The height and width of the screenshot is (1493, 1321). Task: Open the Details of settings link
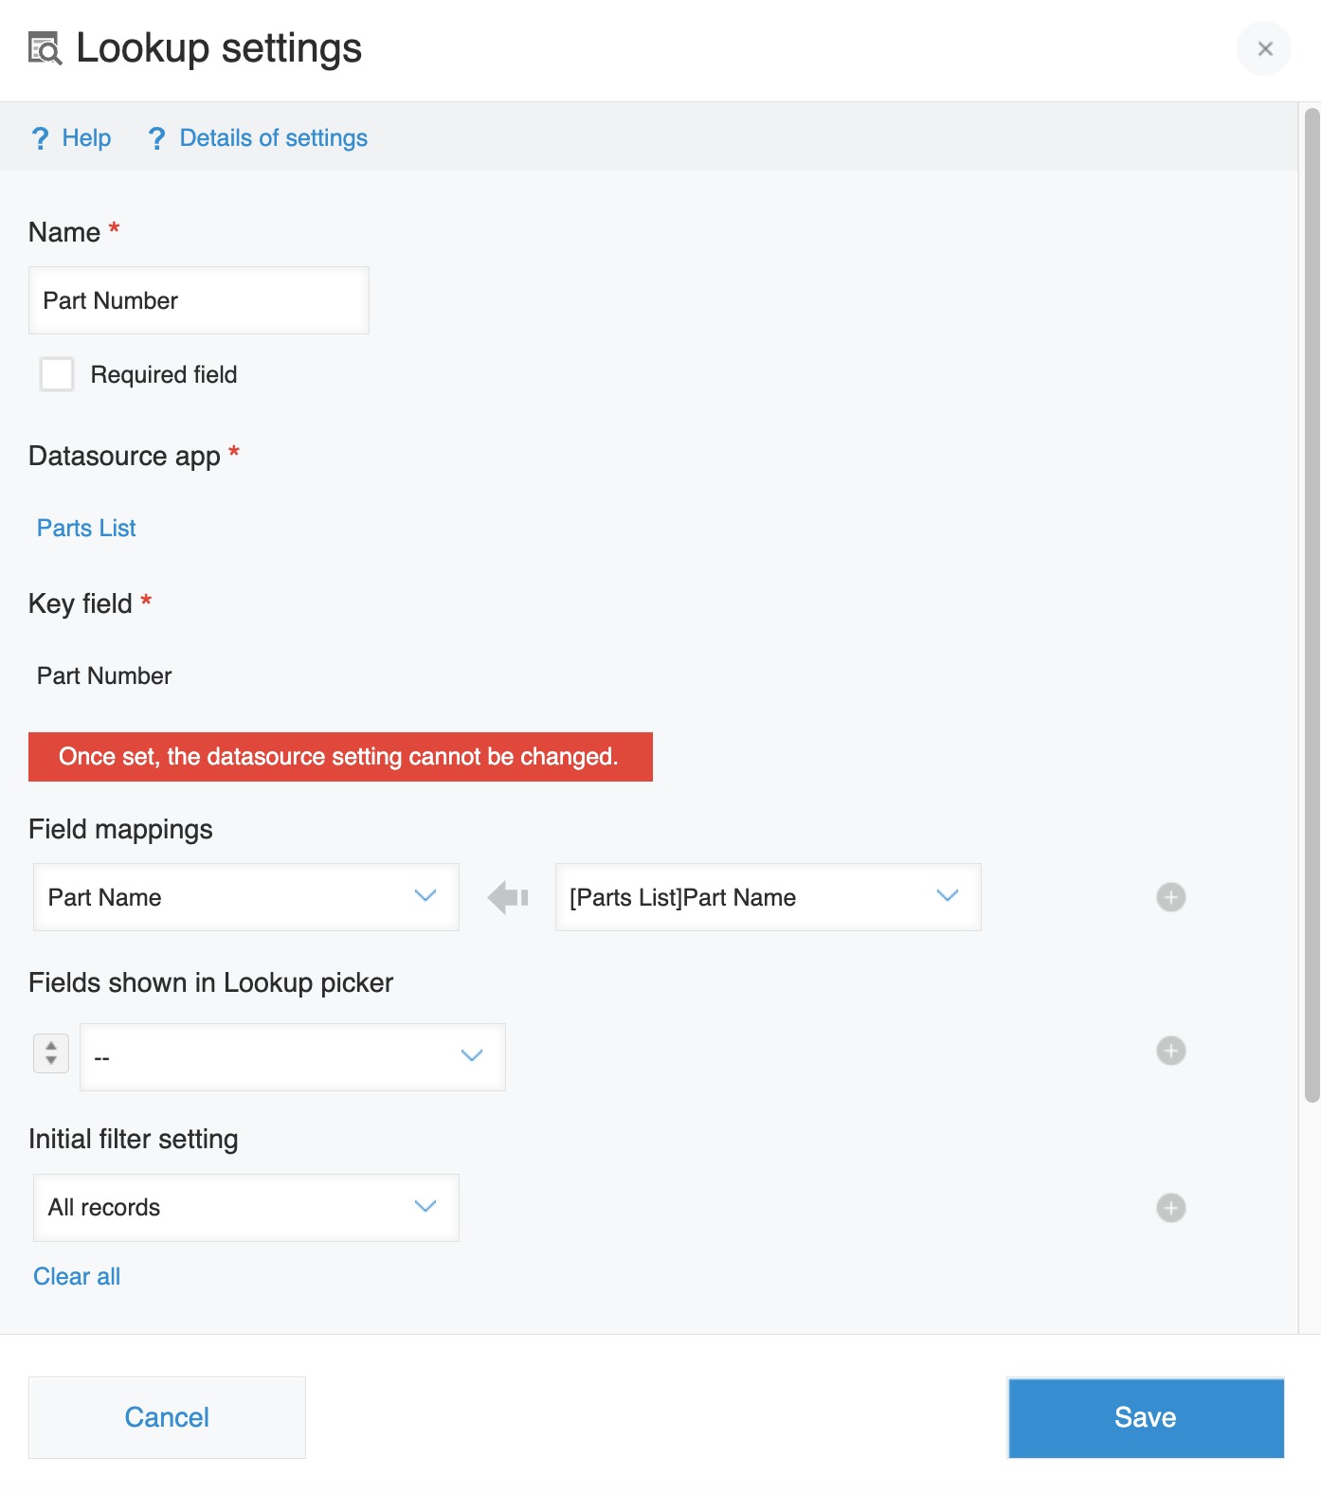273,138
